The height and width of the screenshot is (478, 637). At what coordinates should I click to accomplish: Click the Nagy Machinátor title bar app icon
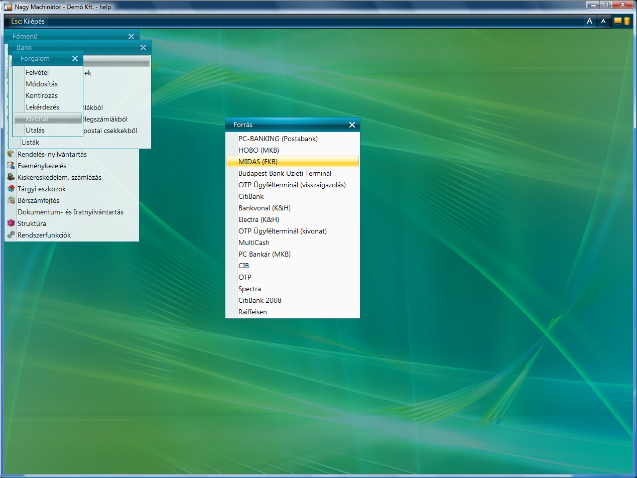tap(8, 7)
